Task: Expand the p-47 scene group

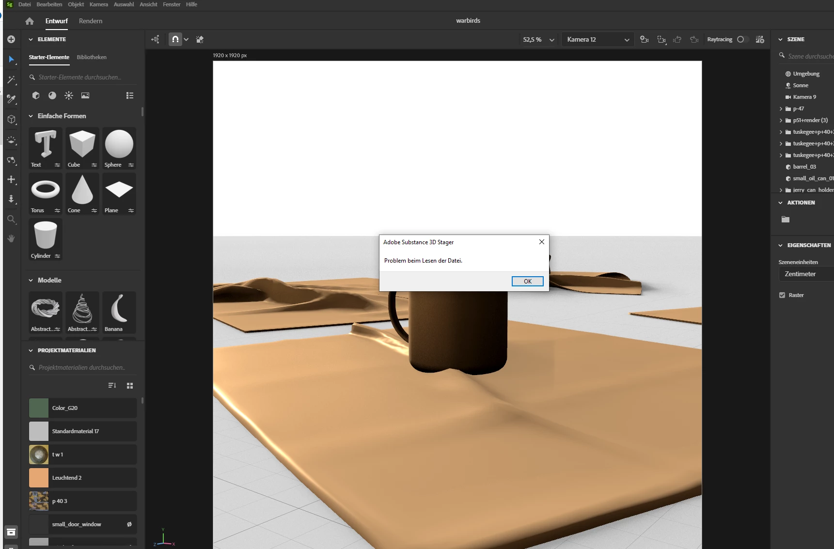Action: coord(781,109)
